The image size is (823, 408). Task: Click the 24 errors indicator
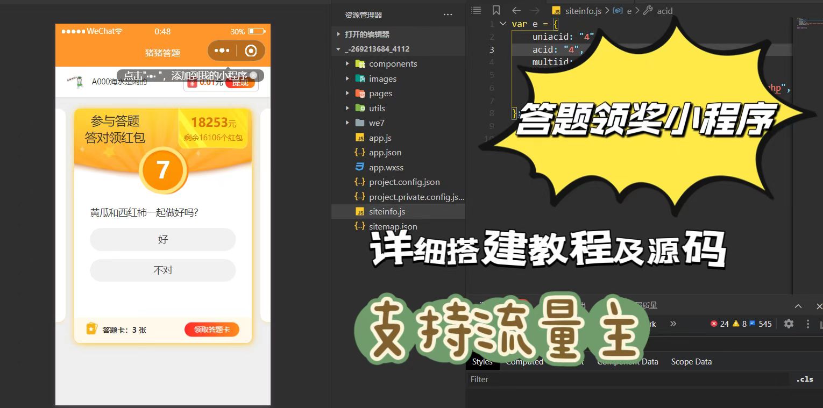click(x=719, y=324)
